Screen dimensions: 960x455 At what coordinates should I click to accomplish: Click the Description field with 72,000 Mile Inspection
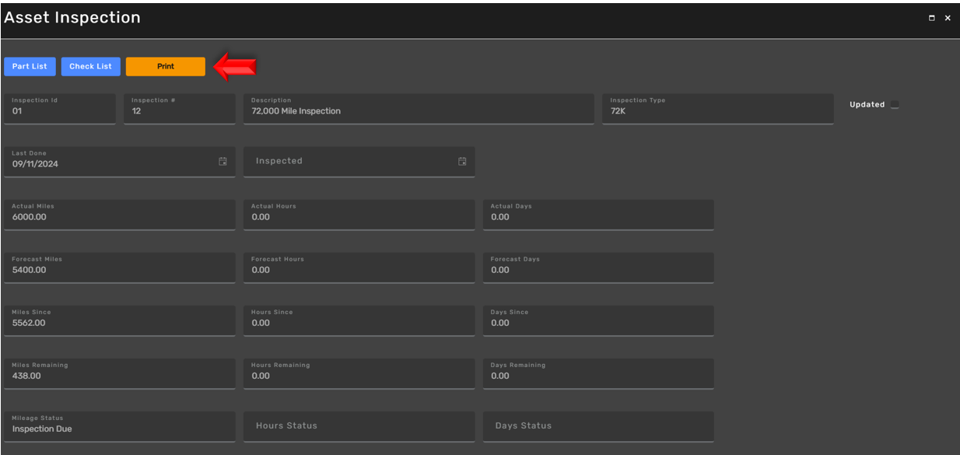[x=419, y=109]
